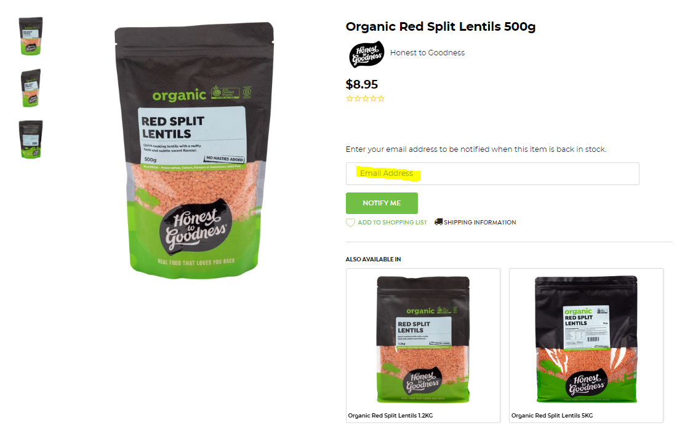
Task: Open Organic Red Split Lentils 1.2KG image
Action: (x=423, y=339)
